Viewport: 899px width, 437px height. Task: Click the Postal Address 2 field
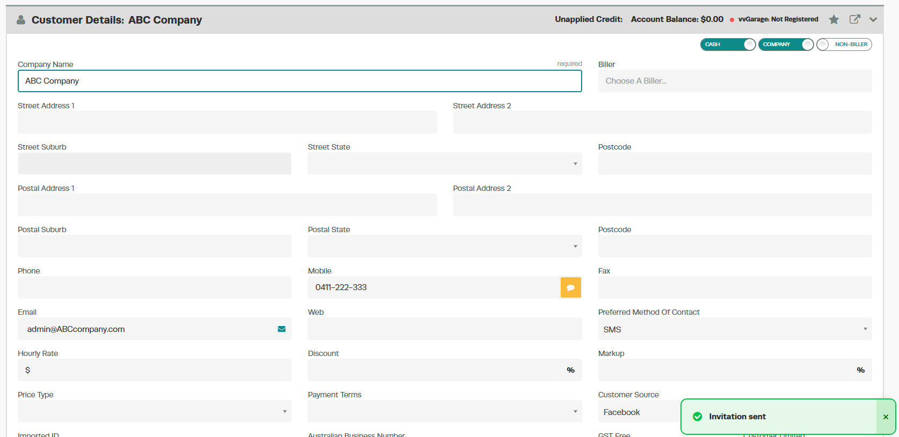662,205
